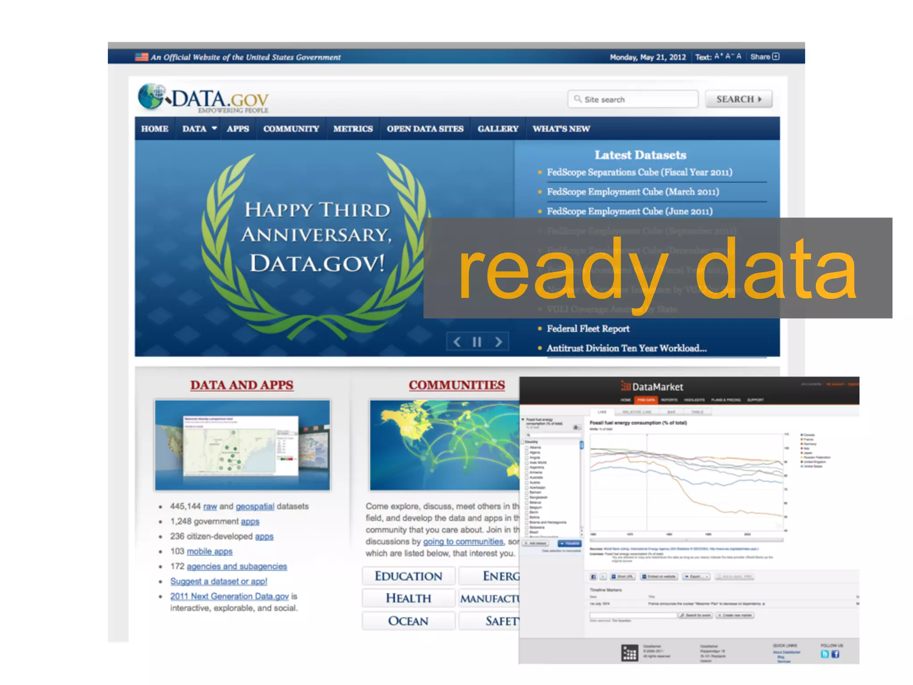Open the DATA dropdown in navigation
Image resolution: width=913 pixels, height=685 pixels.
(199, 128)
